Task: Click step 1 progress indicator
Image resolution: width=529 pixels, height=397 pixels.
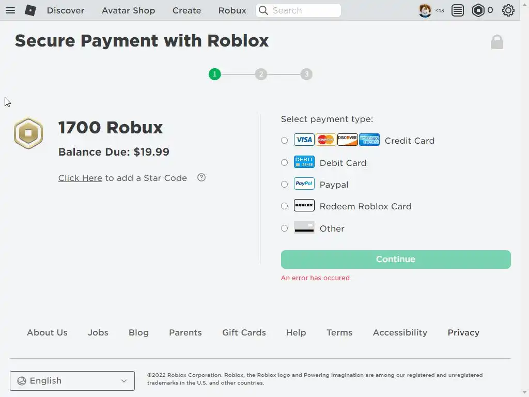Action: (x=214, y=74)
